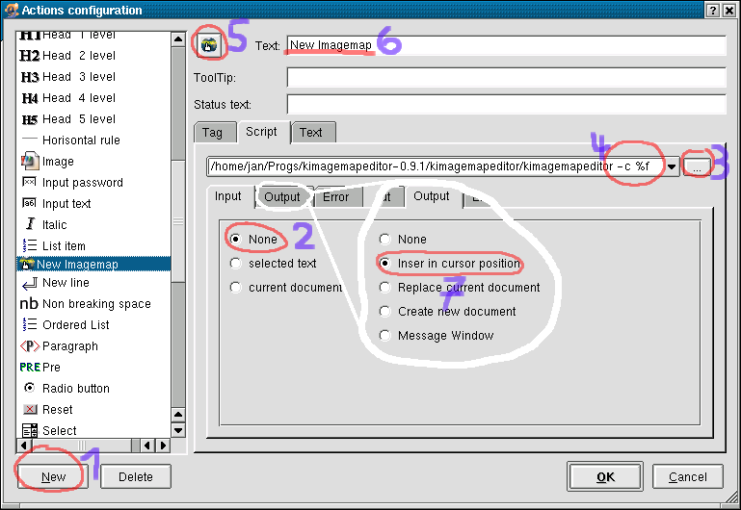The height and width of the screenshot is (510, 741).
Task: Pick the Non breaking space icon
Action: click(29, 304)
